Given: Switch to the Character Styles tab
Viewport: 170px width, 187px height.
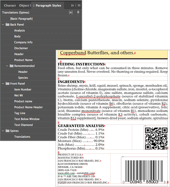Looking at the screenshot, I should pos(10,6).
